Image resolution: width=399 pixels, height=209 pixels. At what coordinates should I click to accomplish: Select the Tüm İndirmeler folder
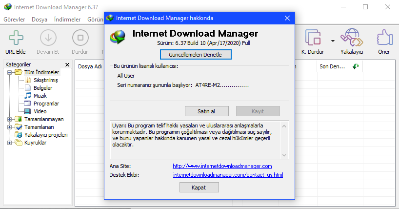click(x=42, y=72)
